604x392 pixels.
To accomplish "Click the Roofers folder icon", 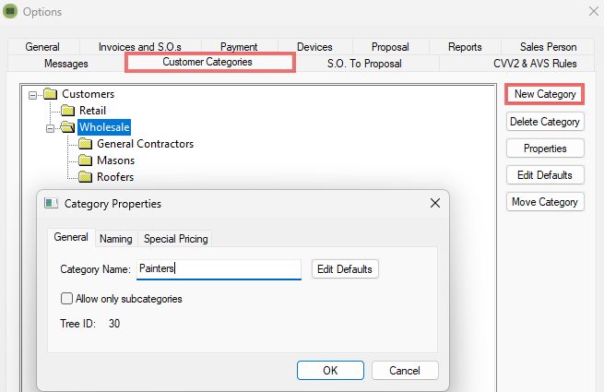I will (x=86, y=177).
